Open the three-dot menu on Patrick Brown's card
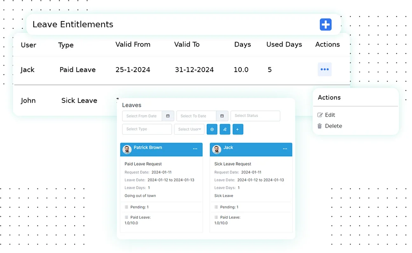 (195, 149)
